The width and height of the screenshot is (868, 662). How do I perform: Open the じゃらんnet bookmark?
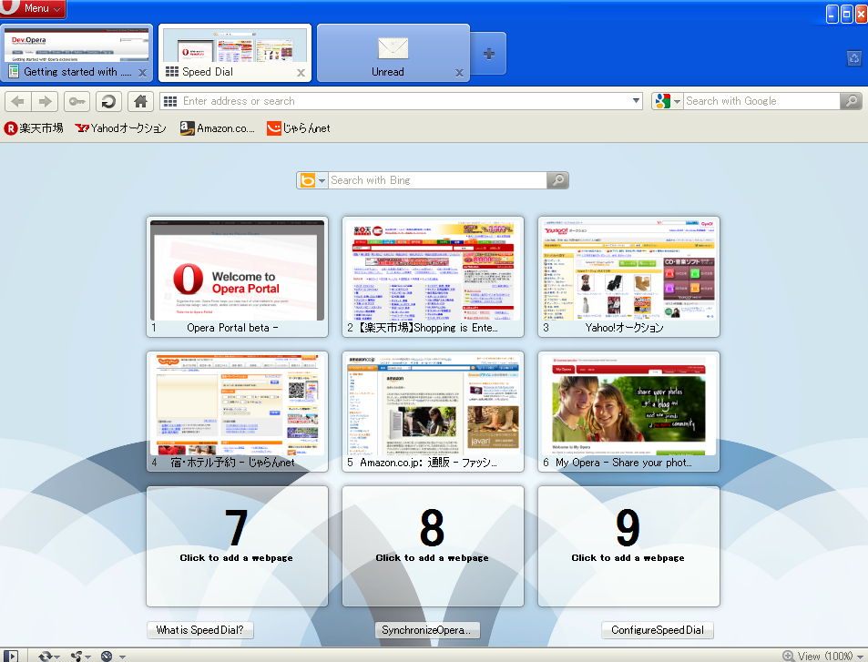299,128
